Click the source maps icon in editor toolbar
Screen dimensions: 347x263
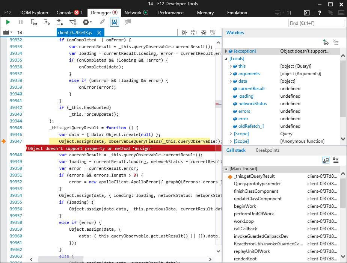click(x=213, y=33)
